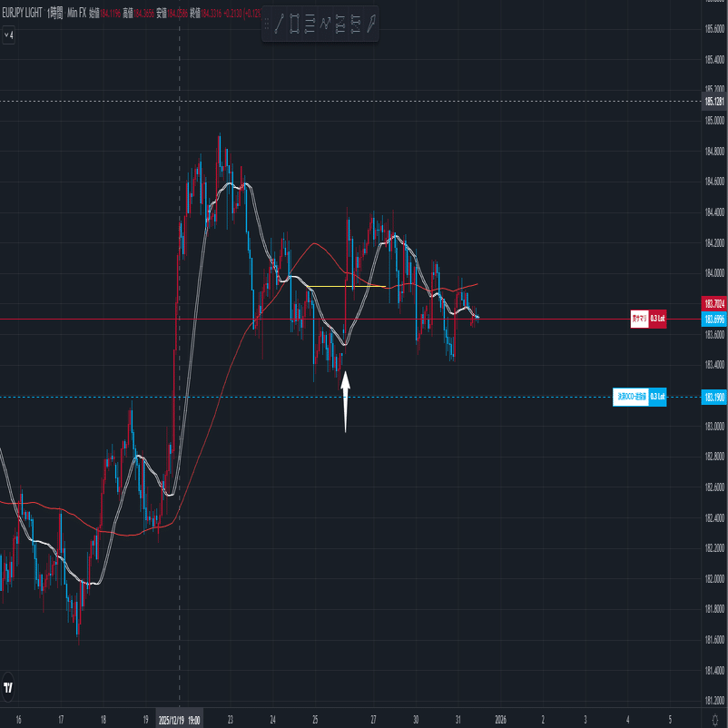Image resolution: width=728 pixels, height=728 pixels.
Task: Select the rectangle drawing tool
Action: [295, 23]
